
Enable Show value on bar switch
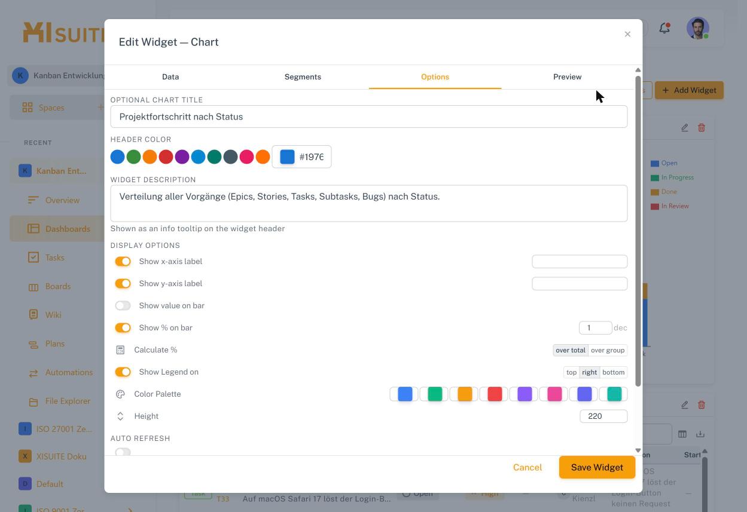[123, 305]
